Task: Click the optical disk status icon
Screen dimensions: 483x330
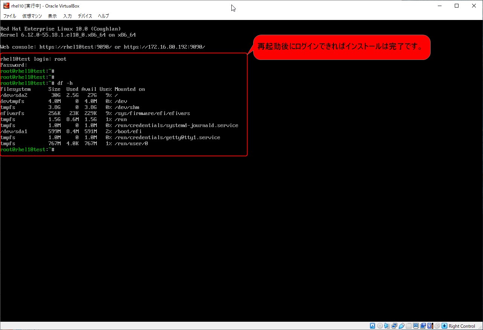Action: 380,326
